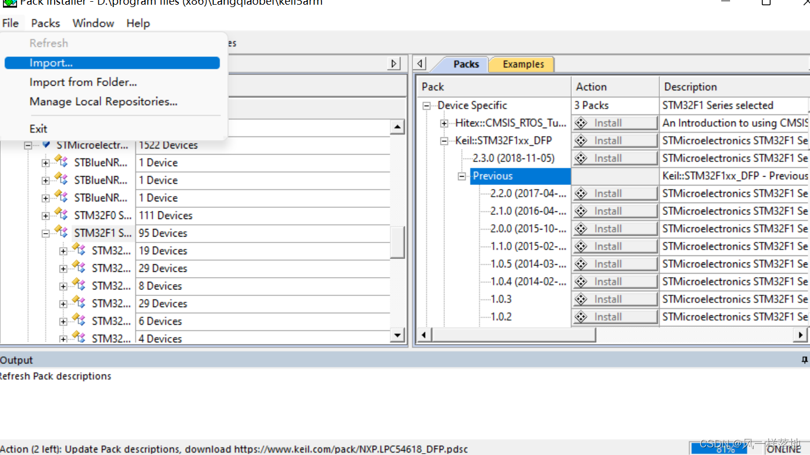Click the 1522 Devices cell
The width and height of the screenshot is (810, 455).
tap(263, 145)
